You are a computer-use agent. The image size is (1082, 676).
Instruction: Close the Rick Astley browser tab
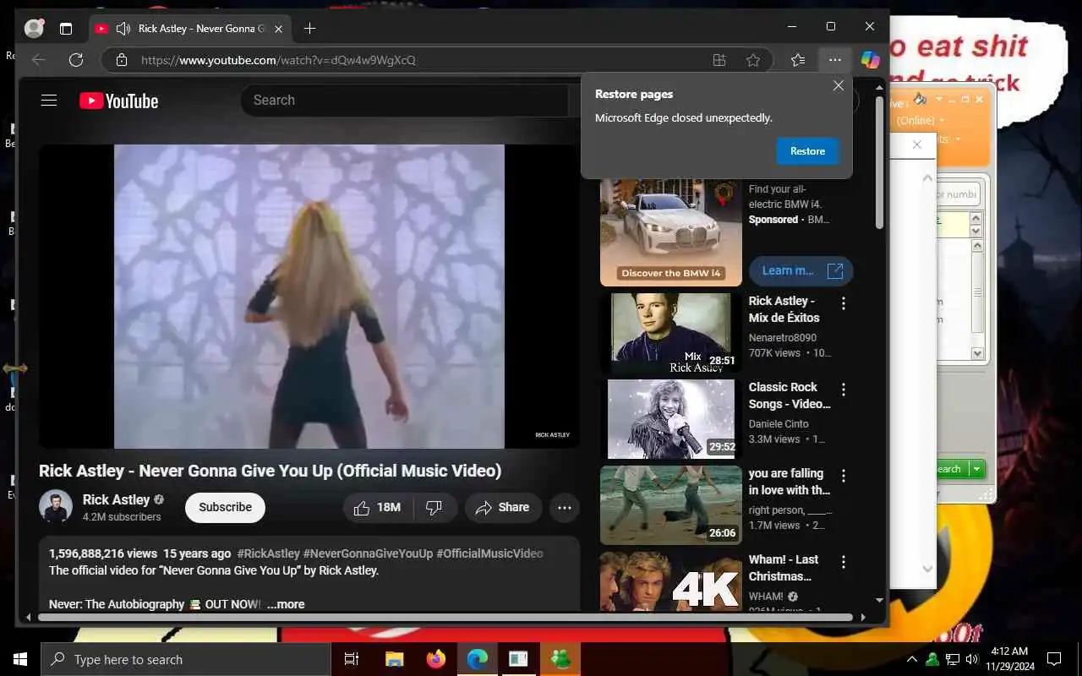(x=278, y=29)
